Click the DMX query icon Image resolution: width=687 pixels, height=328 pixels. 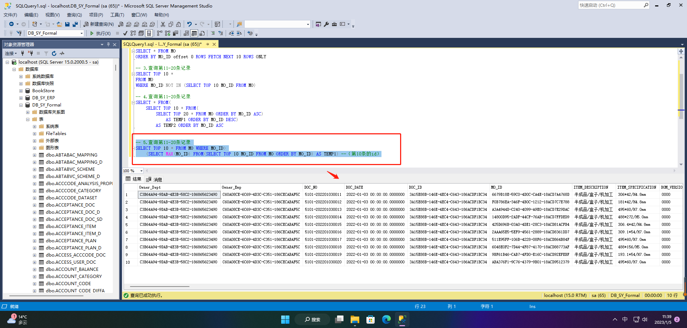136,24
